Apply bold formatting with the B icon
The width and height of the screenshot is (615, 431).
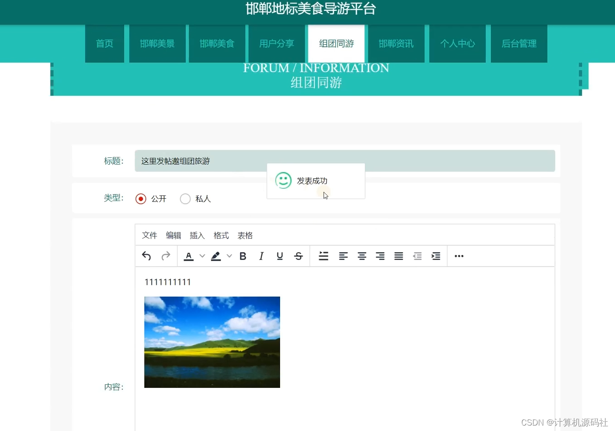243,256
